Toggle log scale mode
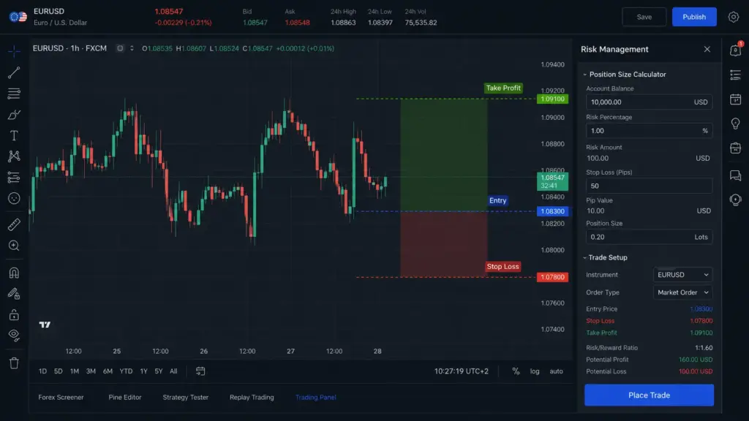Image resolution: width=749 pixels, height=421 pixels. (535, 371)
